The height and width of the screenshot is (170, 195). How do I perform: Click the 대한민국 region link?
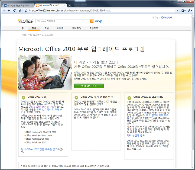point(168,18)
